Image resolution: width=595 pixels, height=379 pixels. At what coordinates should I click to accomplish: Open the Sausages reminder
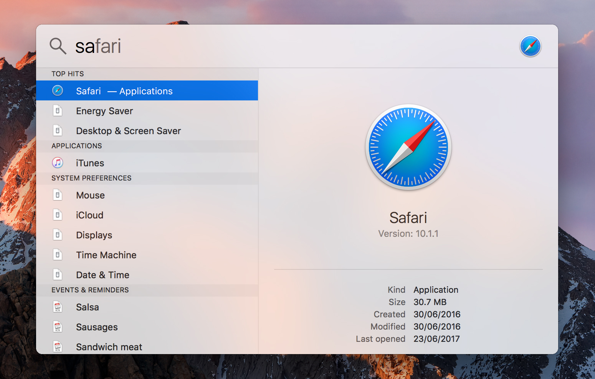click(147, 327)
